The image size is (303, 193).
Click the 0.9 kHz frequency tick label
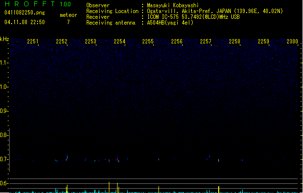pyautogui.click(x=3, y=111)
